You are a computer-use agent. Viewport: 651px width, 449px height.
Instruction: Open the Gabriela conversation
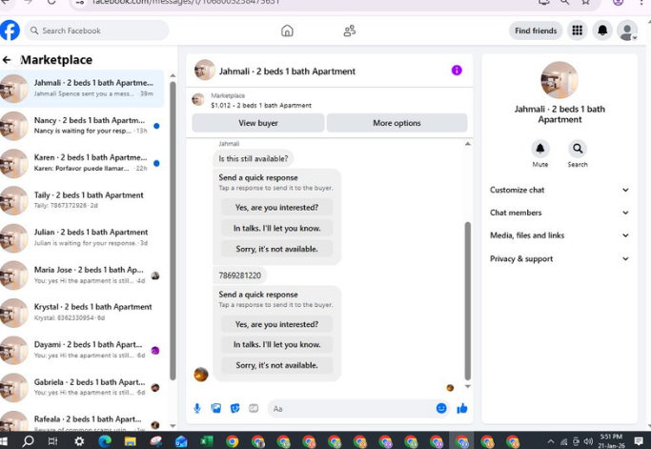(82, 387)
